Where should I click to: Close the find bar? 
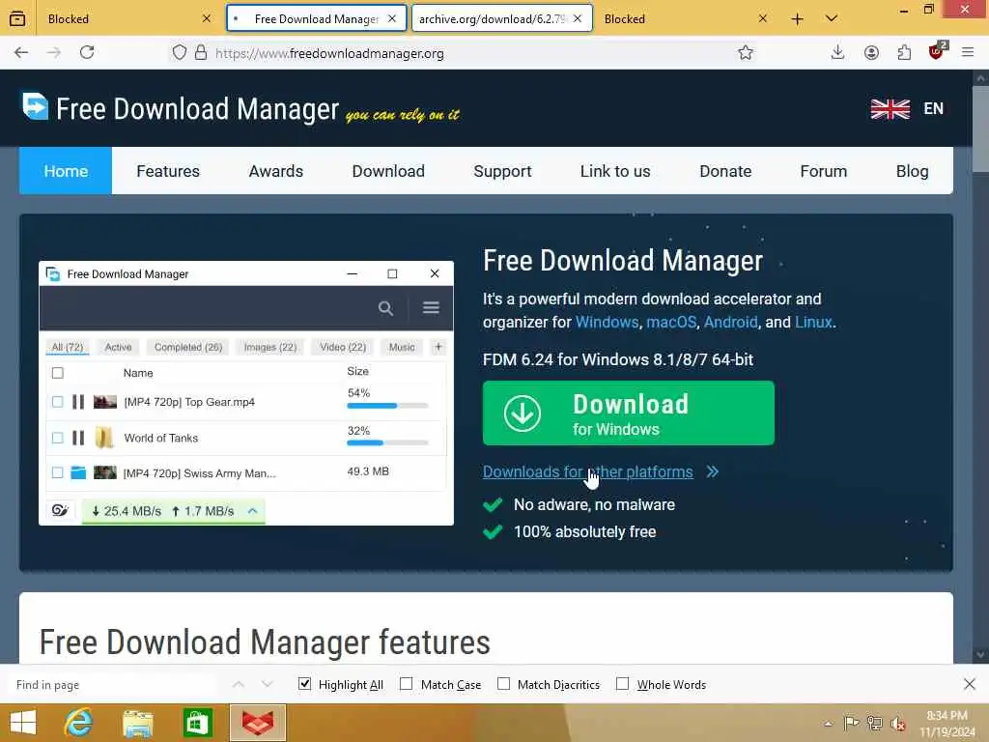pos(970,684)
